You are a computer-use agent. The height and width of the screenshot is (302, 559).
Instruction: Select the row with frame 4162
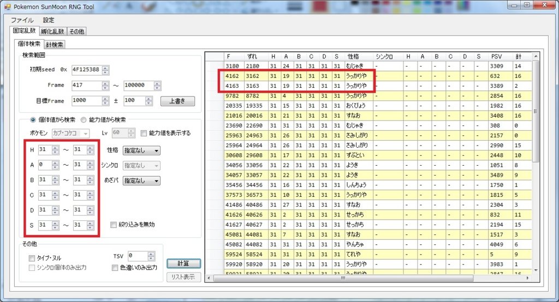(x=369, y=76)
